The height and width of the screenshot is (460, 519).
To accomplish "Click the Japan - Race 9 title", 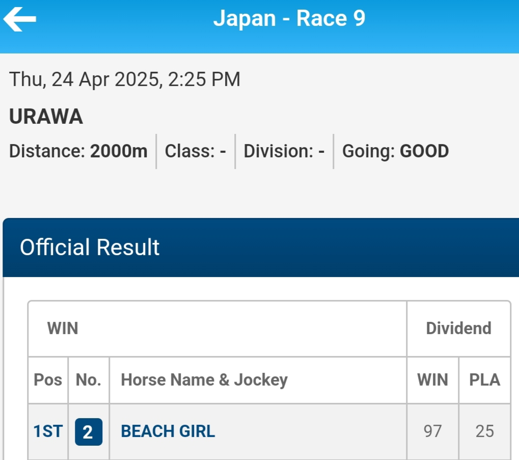I will click(x=289, y=19).
